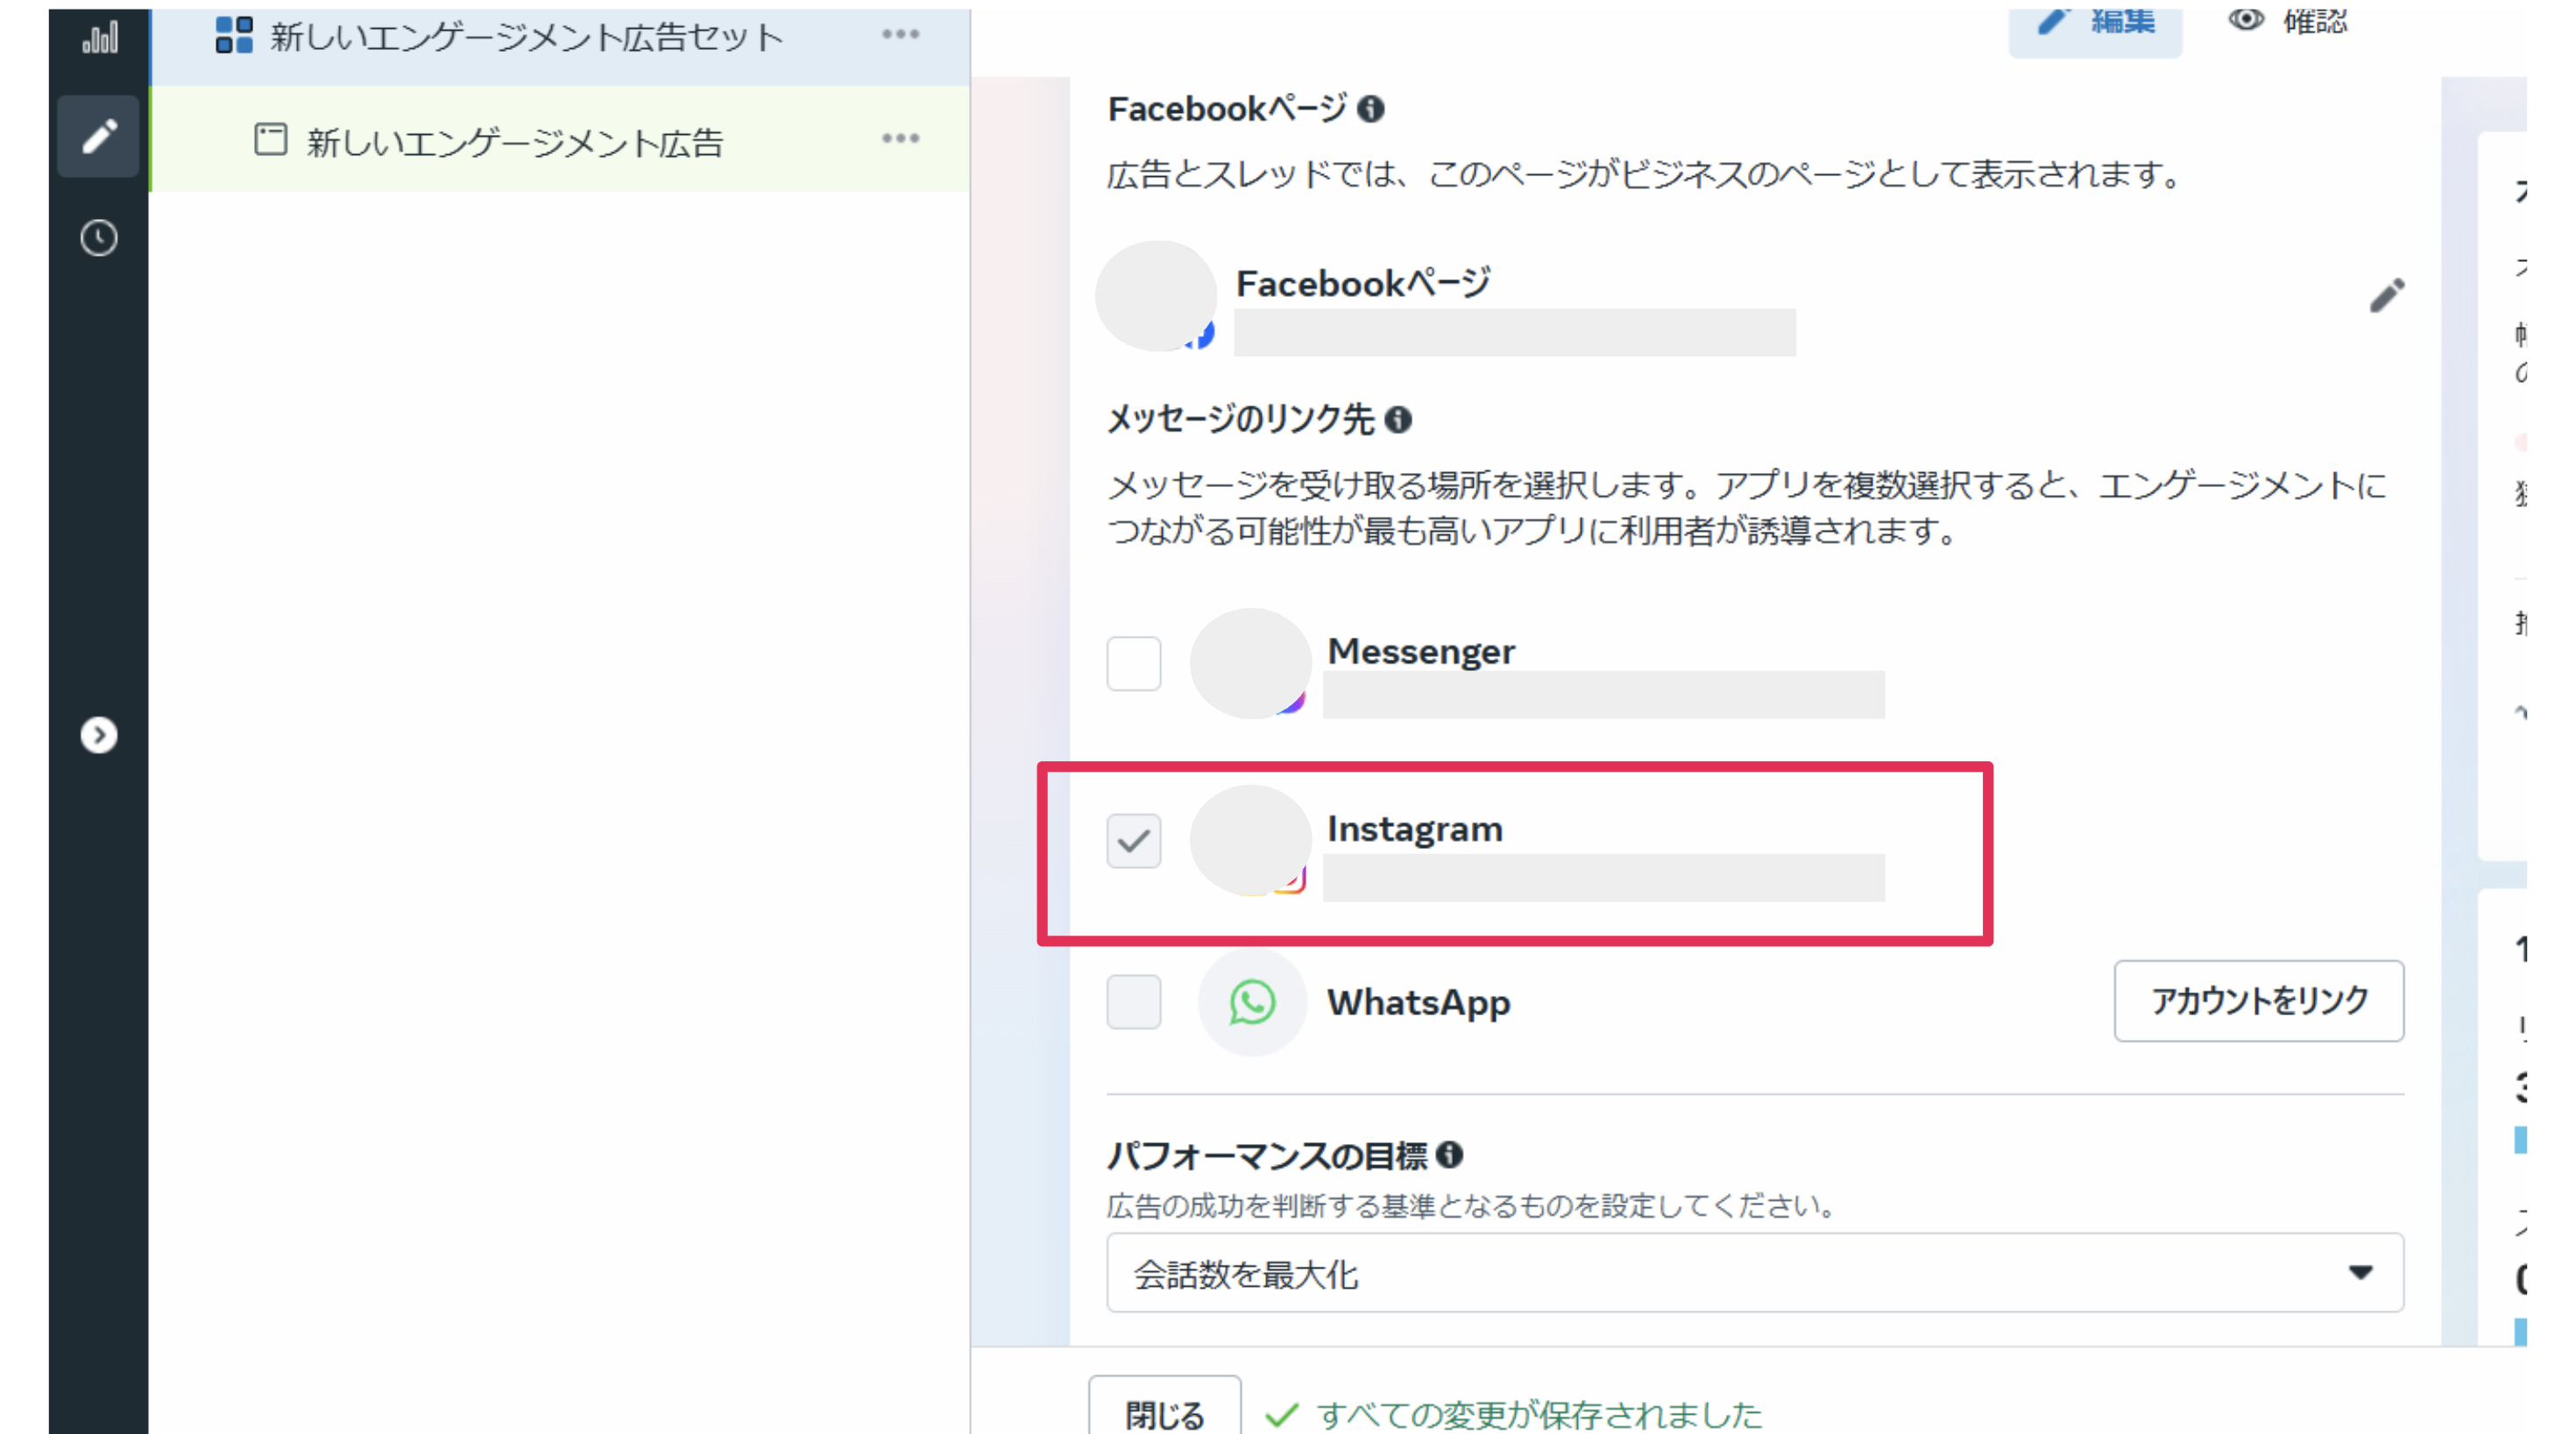Click the Instagram label text
The height and width of the screenshot is (1434, 2576).
click(1415, 829)
